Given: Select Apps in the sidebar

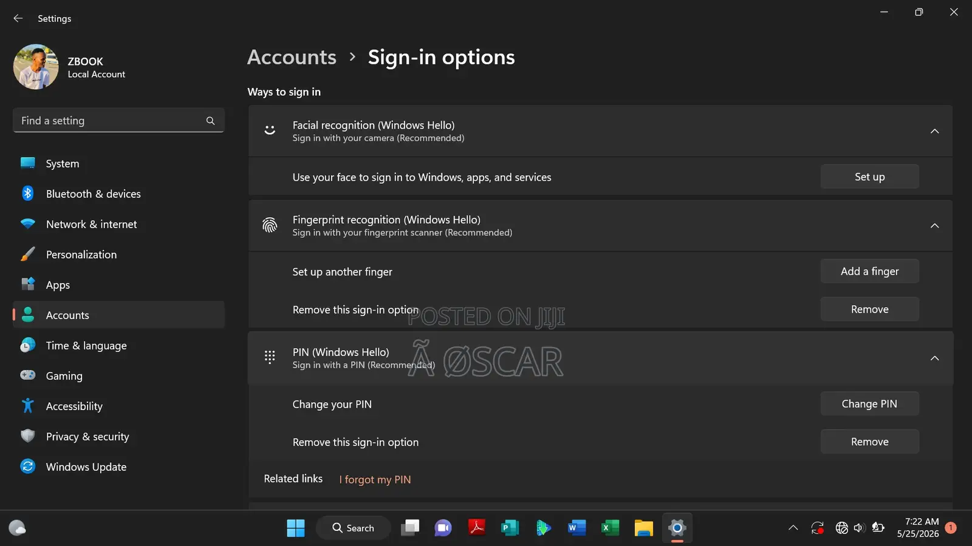Looking at the screenshot, I should pyautogui.click(x=119, y=285).
